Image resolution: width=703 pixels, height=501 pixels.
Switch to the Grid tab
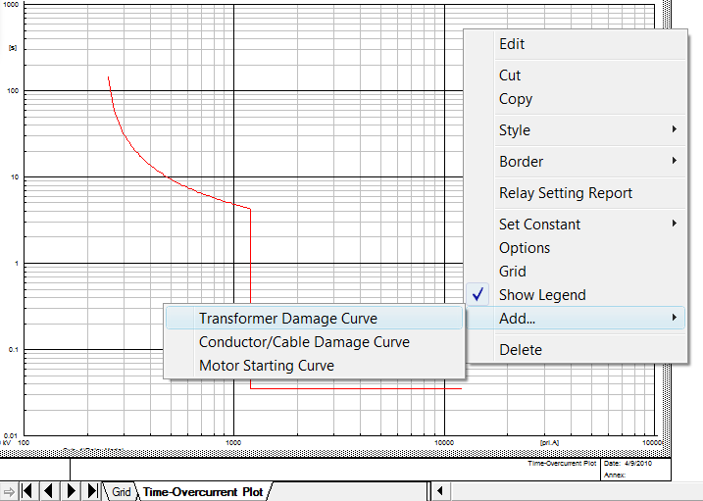(121, 492)
